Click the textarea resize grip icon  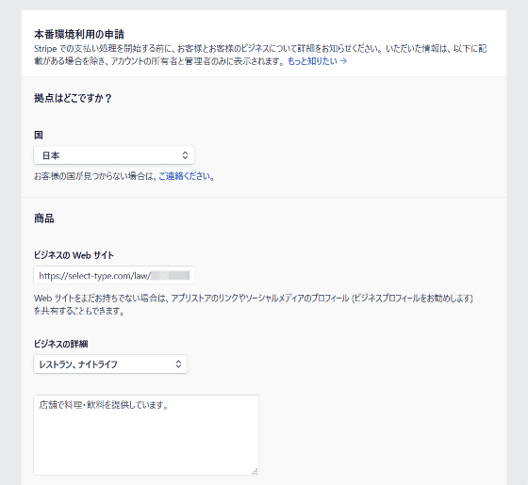point(255,471)
